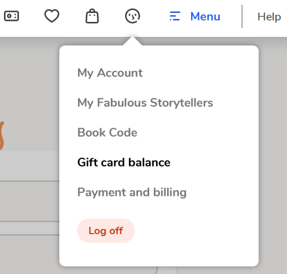Open the wishlist heart icon
Viewport: 287px width, 274px height.
pyautogui.click(x=52, y=16)
